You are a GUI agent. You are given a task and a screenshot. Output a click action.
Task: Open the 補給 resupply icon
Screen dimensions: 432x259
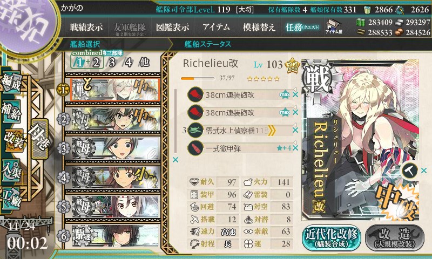11,112
